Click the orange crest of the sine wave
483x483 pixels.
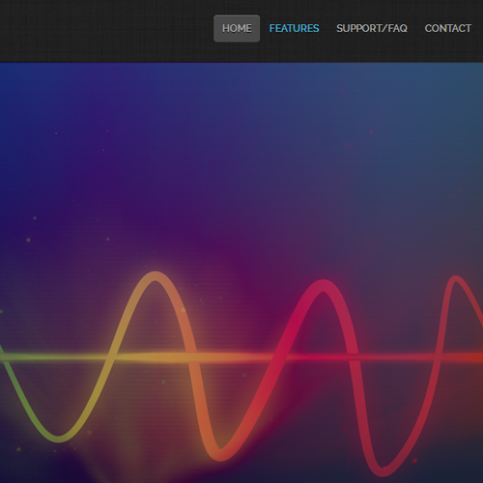click(156, 276)
